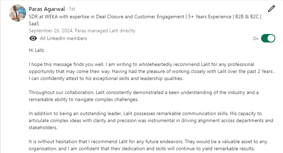Turn off the recommendation visibility switch

(268, 39)
